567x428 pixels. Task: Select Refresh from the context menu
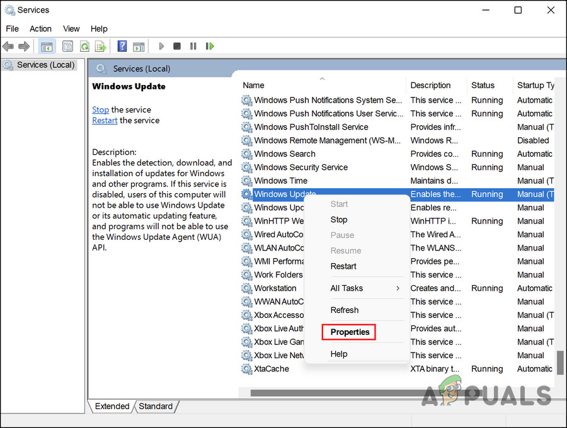[x=344, y=310]
